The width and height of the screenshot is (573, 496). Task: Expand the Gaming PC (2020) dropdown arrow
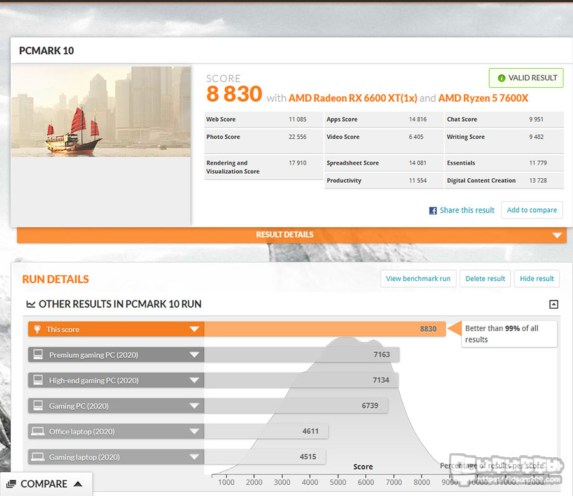194,406
